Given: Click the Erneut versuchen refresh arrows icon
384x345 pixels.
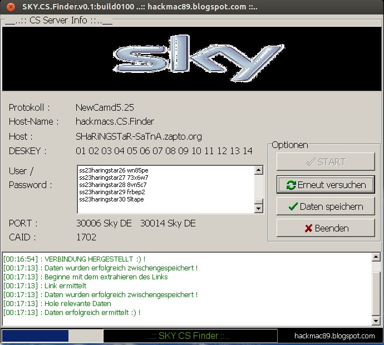Looking at the screenshot, I should 291,185.
